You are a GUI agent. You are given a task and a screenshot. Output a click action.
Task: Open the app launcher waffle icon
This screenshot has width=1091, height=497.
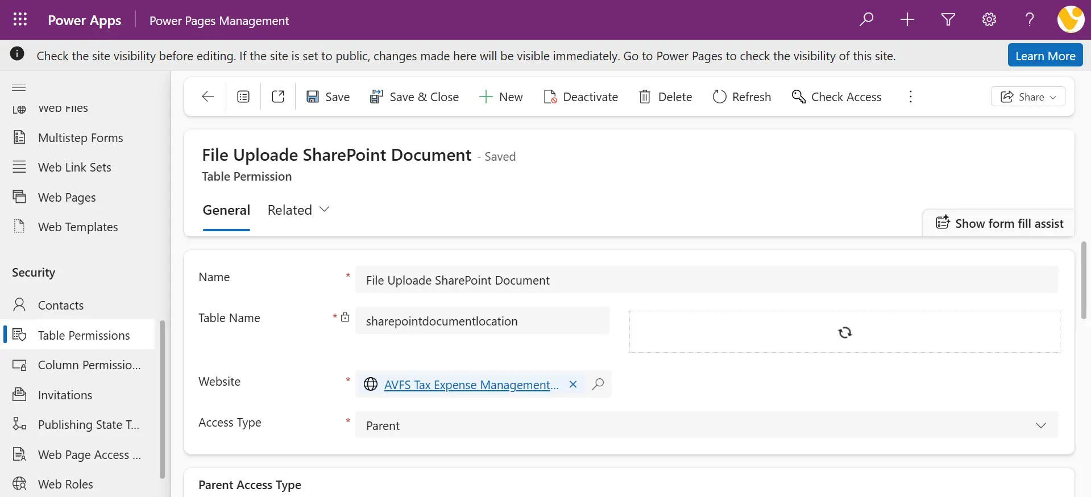point(20,20)
